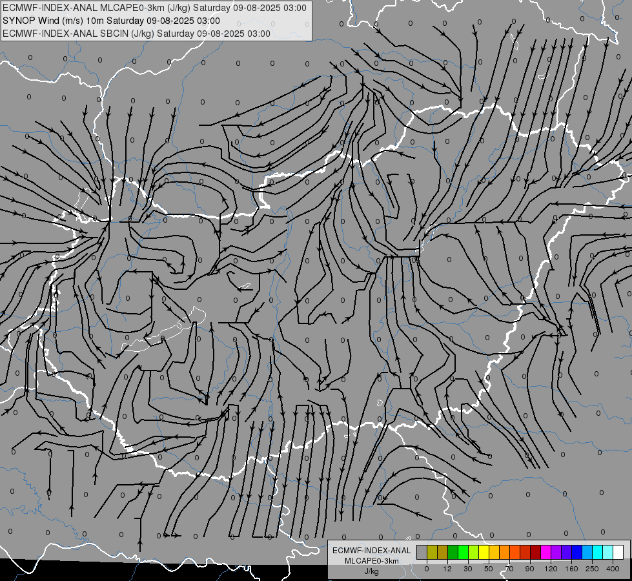Click the magenta legend swatch

pos(546,552)
